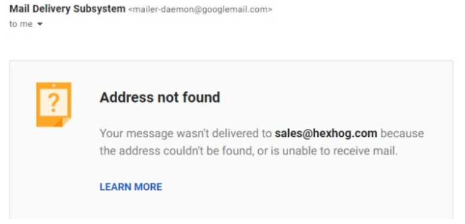Image resolution: width=465 pixels, height=224 pixels.
Task: Click the word "Subsystem" in the sender name
Action: (99, 9)
